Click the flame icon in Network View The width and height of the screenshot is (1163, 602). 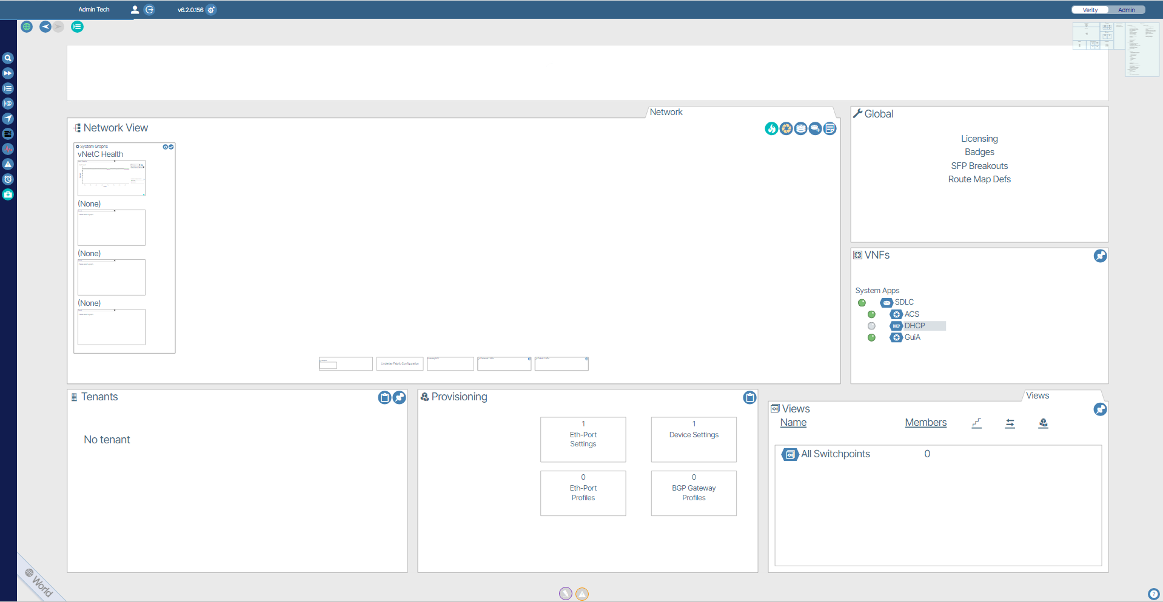point(771,128)
